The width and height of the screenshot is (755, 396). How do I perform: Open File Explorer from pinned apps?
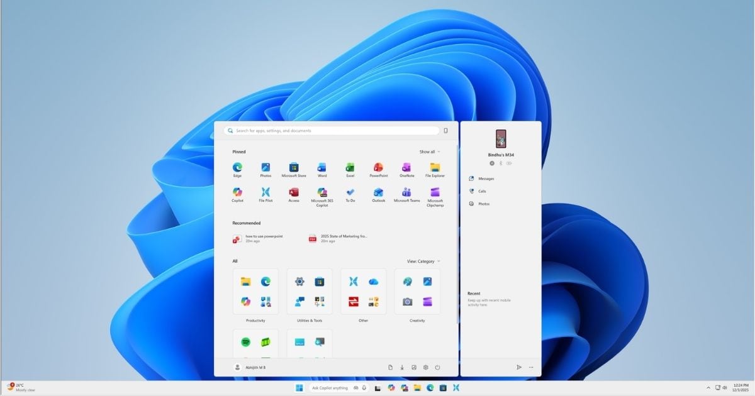pos(435,170)
